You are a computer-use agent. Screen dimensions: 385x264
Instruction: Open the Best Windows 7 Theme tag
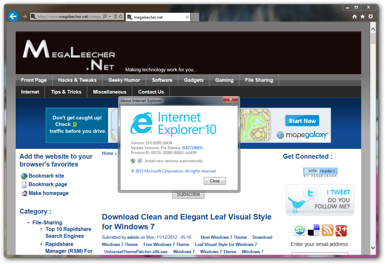point(224,238)
